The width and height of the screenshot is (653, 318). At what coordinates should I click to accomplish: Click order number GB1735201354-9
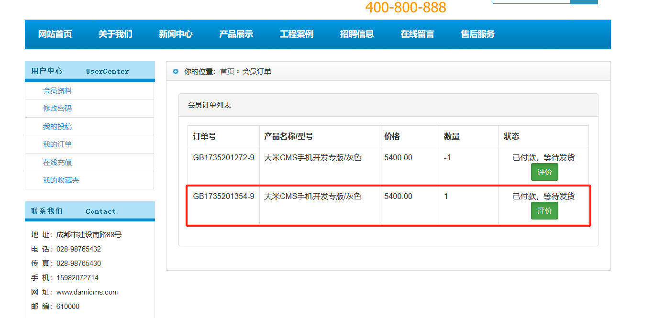pos(223,196)
